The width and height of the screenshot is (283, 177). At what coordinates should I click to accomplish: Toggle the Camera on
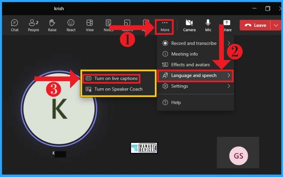pyautogui.click(x=189, y=26)
